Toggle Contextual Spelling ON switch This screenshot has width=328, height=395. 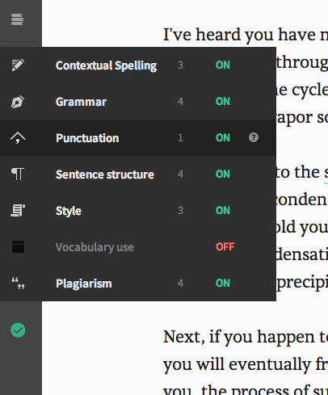click(223, 65)
